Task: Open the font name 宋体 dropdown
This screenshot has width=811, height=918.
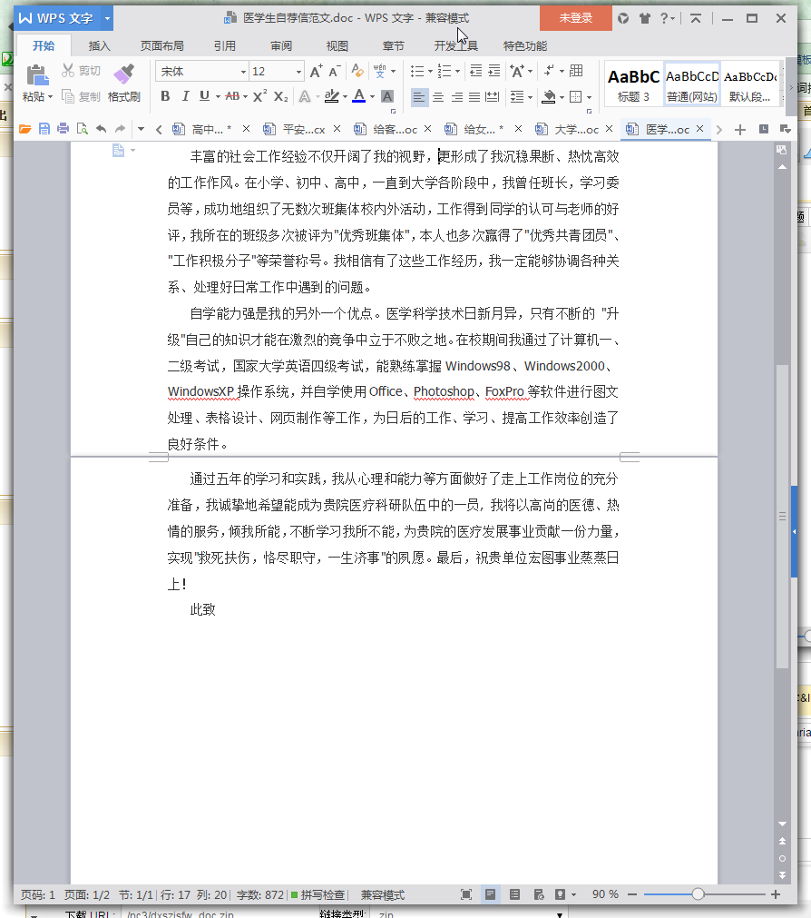Action: point(243,72)
